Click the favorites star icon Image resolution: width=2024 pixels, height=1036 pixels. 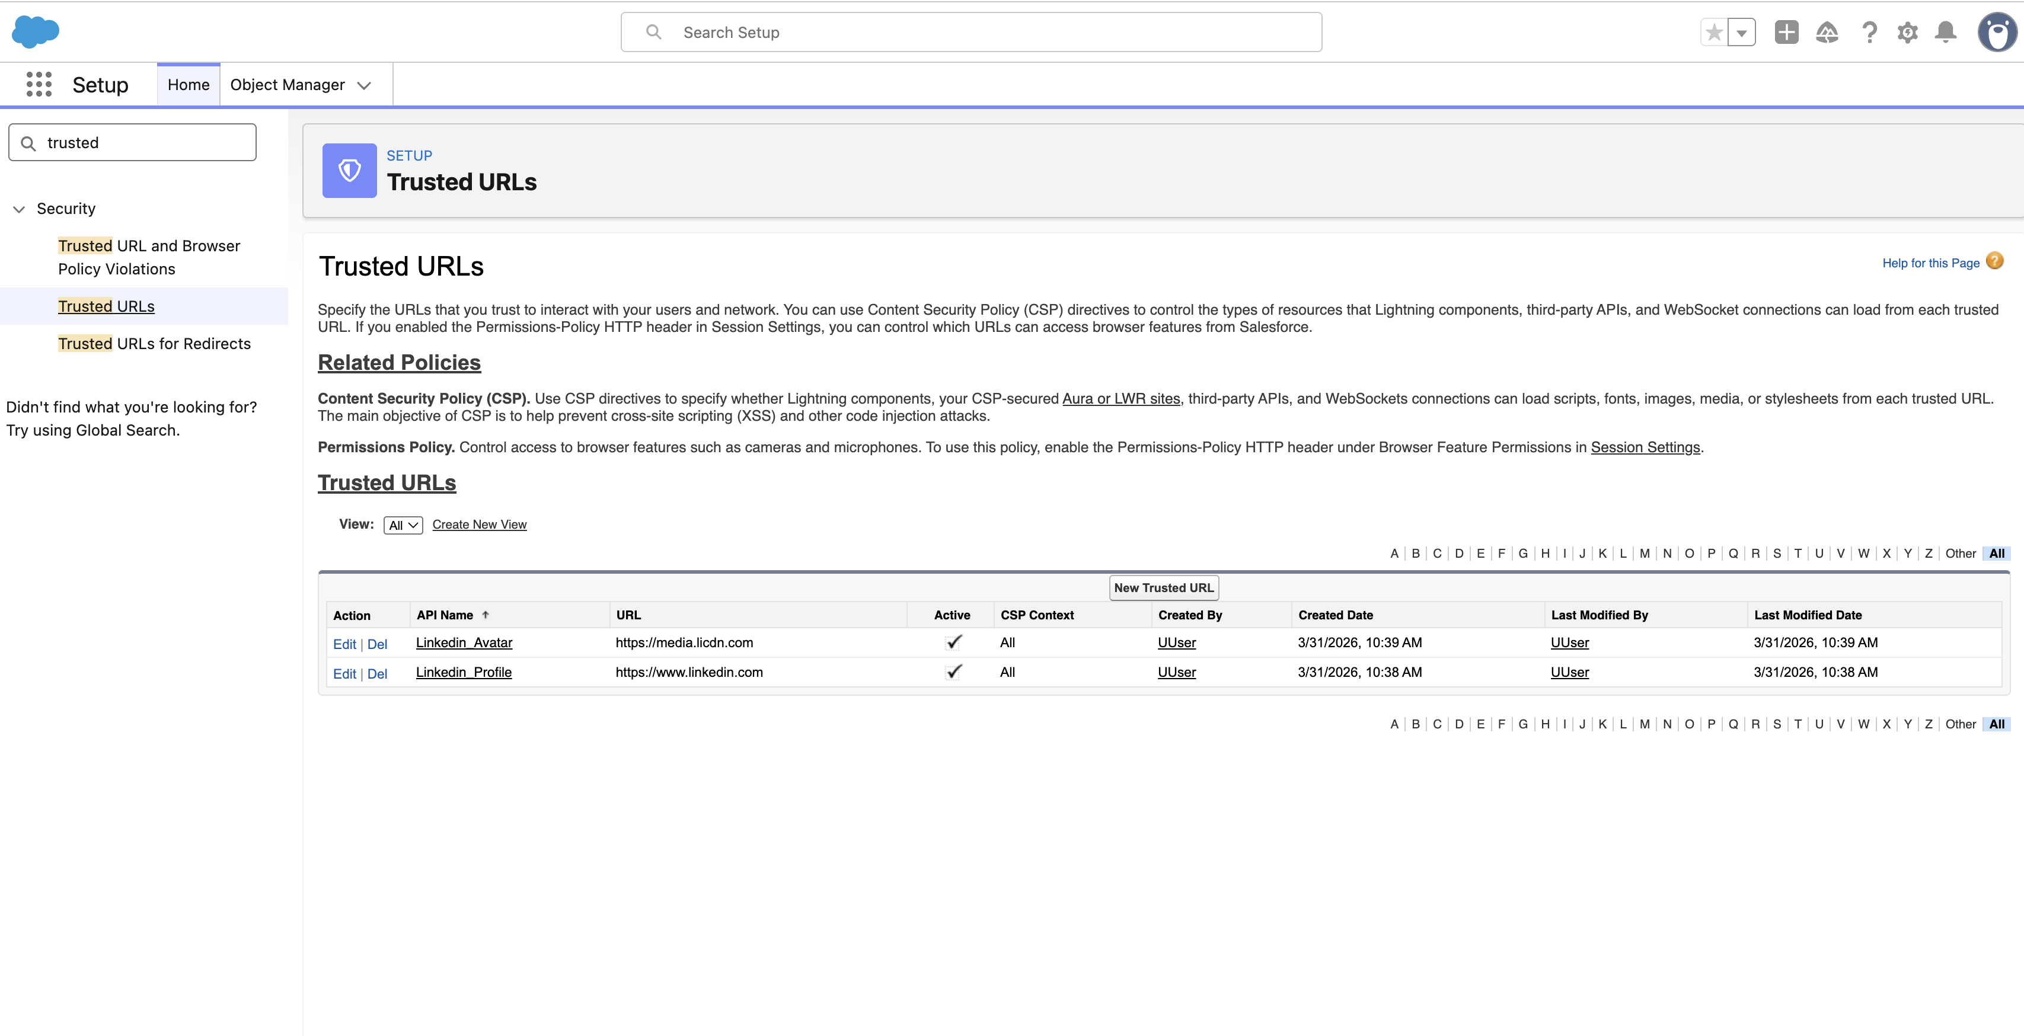tap(1715, 32)
